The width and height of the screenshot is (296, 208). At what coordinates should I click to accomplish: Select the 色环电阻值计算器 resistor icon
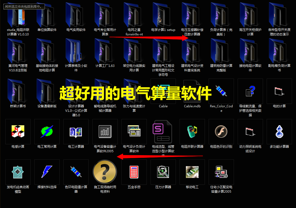tap(76, 172)
